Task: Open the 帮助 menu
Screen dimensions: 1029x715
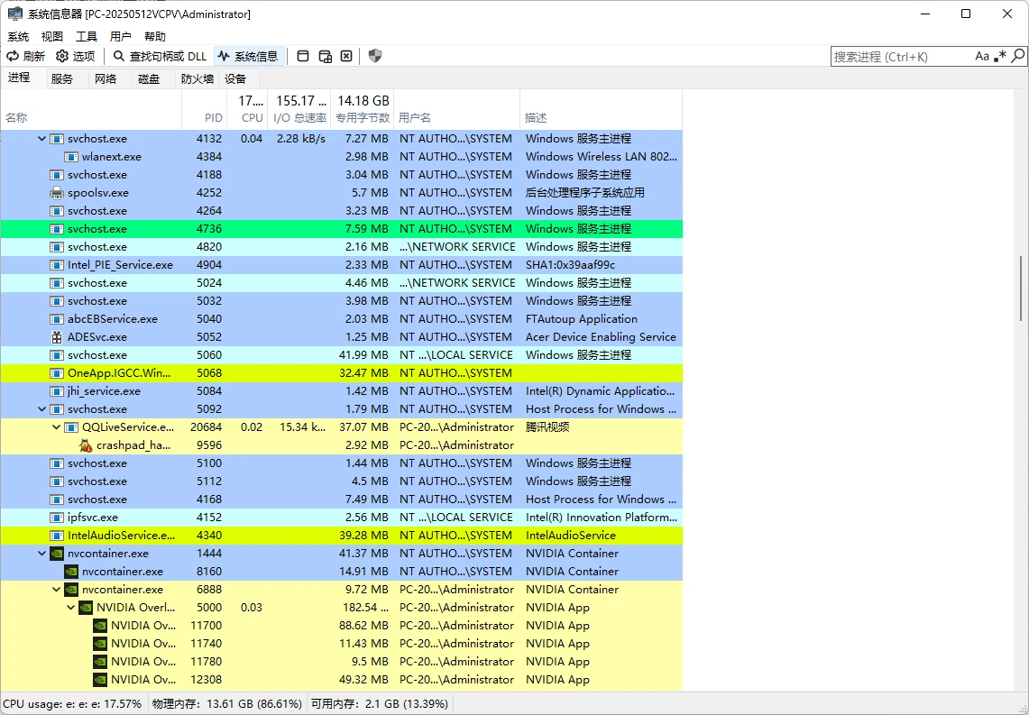Action: coord(155,37)
